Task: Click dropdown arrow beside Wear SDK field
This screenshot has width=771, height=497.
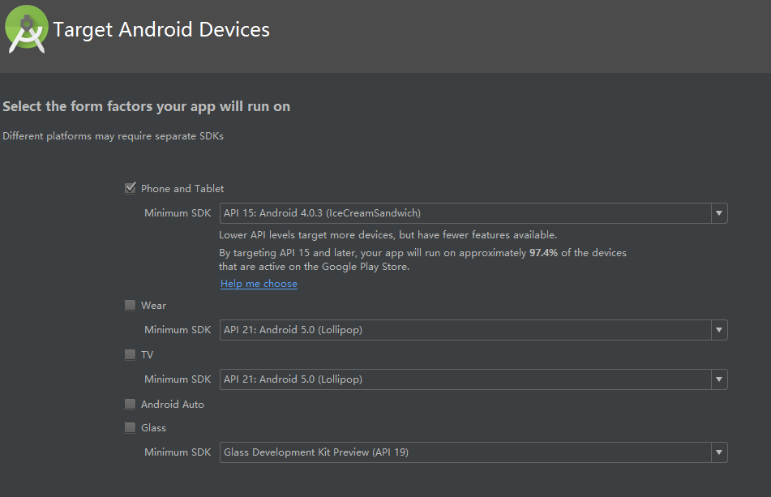Action: [718, 330]
